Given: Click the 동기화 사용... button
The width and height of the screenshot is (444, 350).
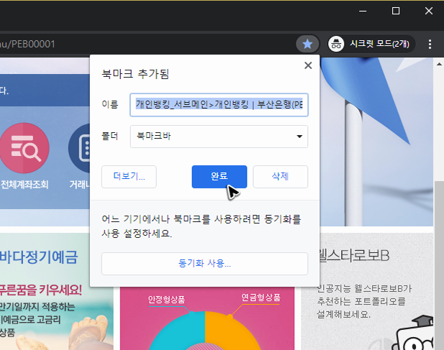Looking at the screenshot, I should (204, 264).
